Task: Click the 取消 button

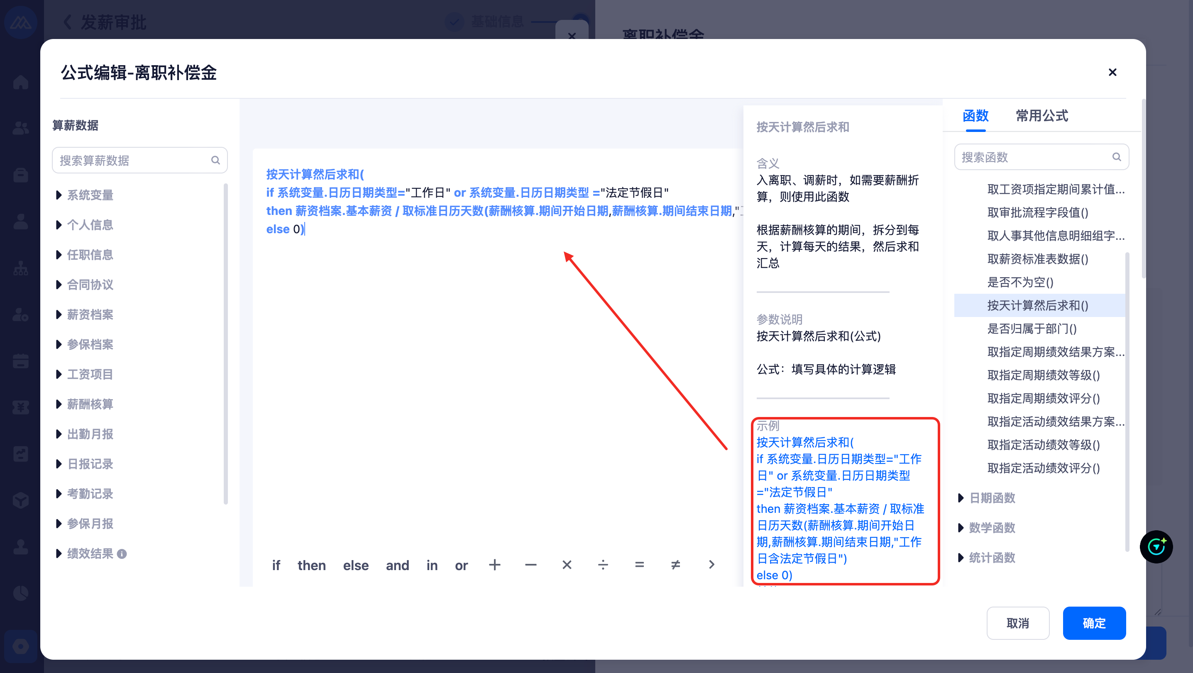Action: (x=1017, y=623)
